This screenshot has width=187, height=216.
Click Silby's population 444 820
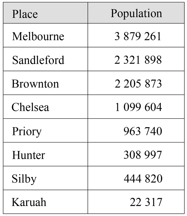click(143, 179)
